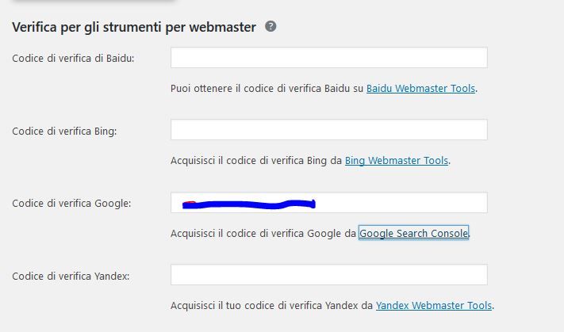This screenshot has height=332, width=564.
Task: Click the 'Puoi ottenere il codice' Baidu hint text
Action: [x=267, y=89]
